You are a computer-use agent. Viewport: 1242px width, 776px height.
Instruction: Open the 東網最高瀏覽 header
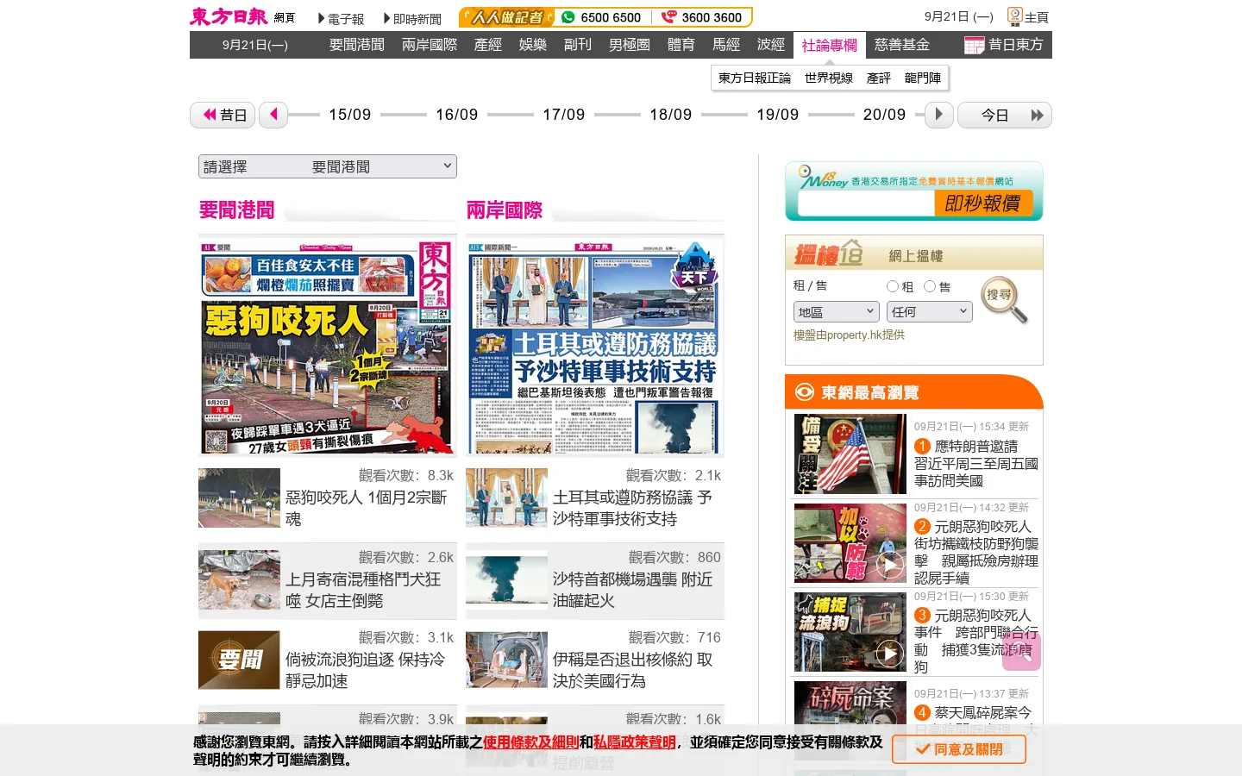pyautogui.click(x=914, y=392)
